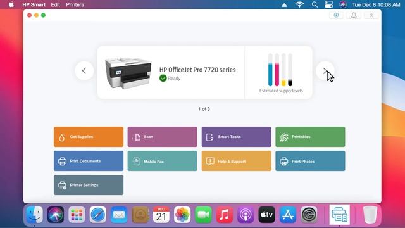This screenshot has height=228, width=405.
Task: Open the Scan tile
Action: point(163,137)
